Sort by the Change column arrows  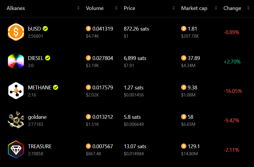point(248,8)
